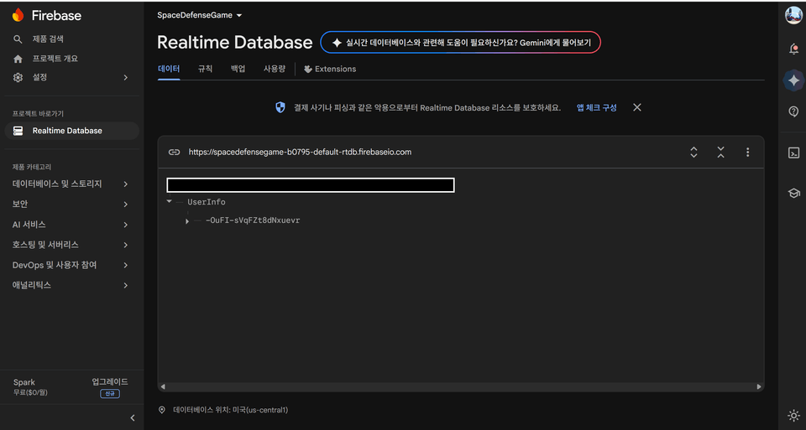Expand the -OuFI-sVqFZt8dNxuevr node

tap(187, 221)
